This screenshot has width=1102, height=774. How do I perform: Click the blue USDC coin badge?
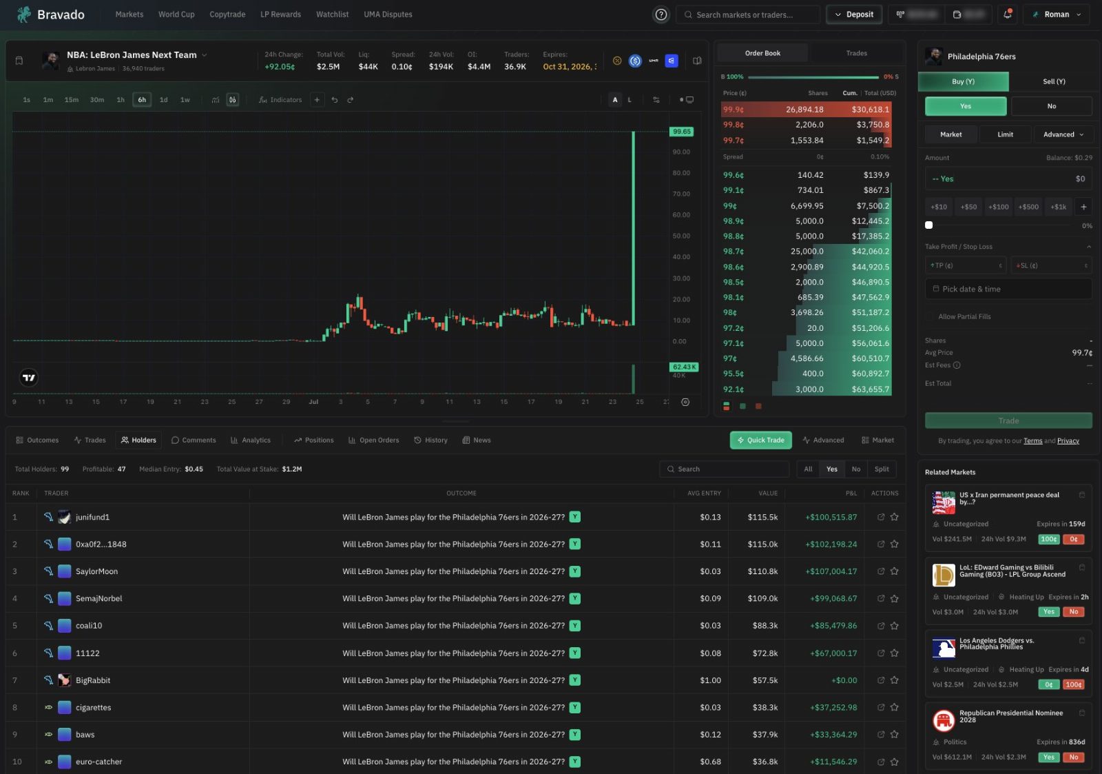pyautogui.click(x=635, y=61)
